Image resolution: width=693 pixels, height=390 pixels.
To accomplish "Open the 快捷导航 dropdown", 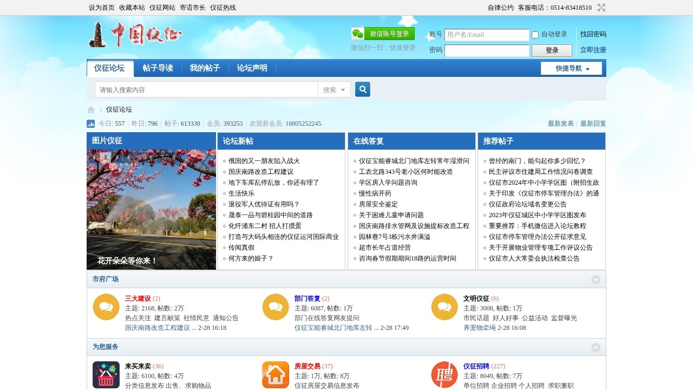I will [x=571, y=69].
